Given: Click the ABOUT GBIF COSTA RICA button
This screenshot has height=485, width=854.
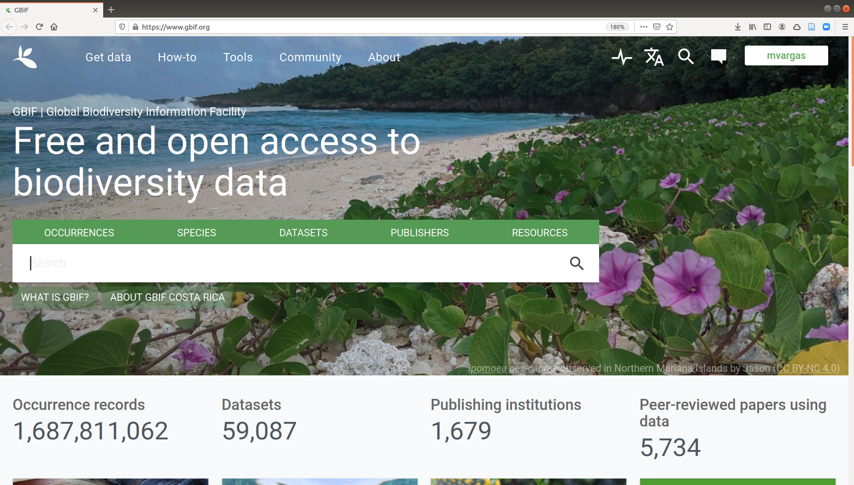Looking at the screenshot, I should pyautogui.click(x=167, y=297).
